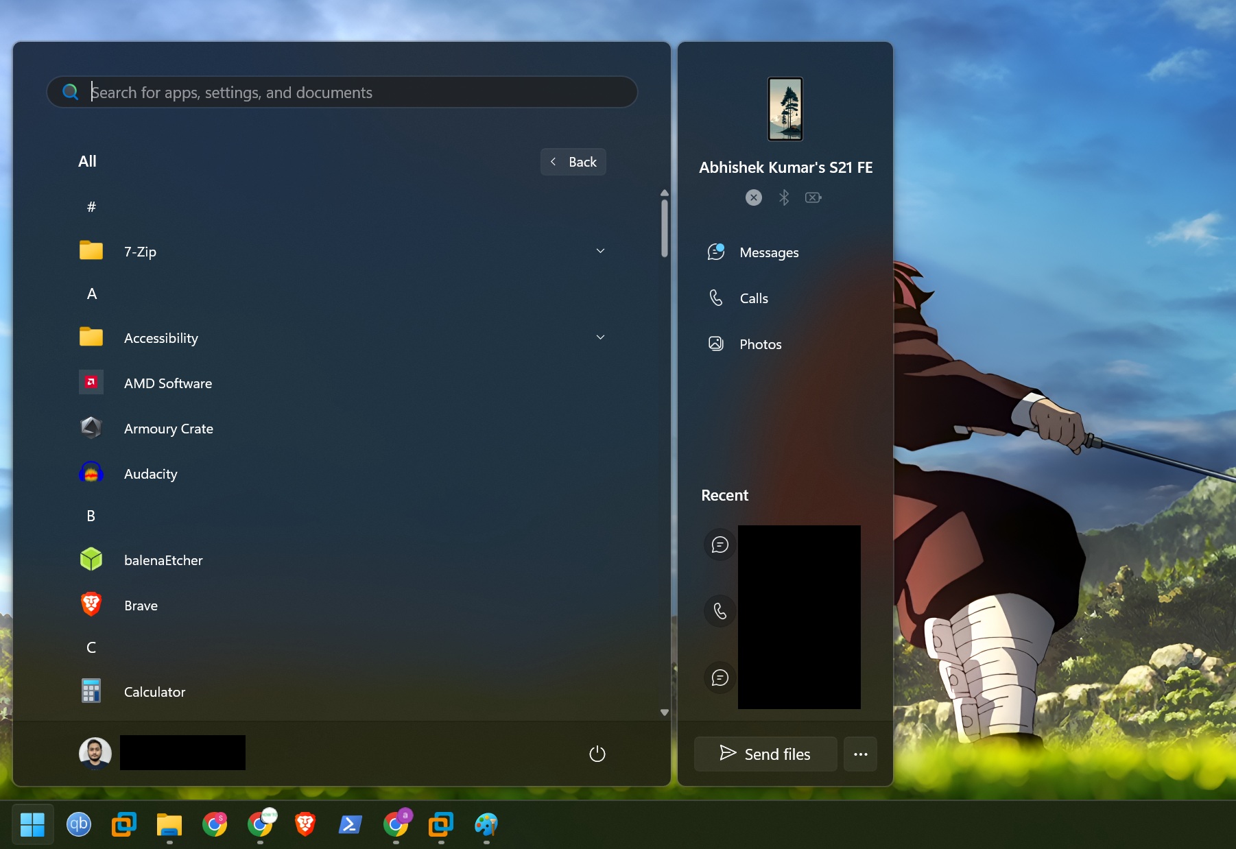Click the recent message notification icon
This screenshot has width=1236, height=849.
720,545
